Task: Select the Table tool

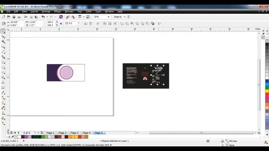Action: (x=3, y=88)
